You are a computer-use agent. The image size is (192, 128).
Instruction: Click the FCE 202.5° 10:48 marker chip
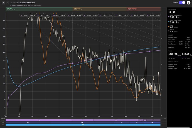(x=58, y=15)
